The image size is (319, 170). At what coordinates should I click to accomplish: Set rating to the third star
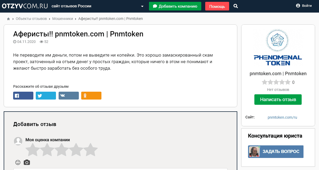[x=61, y=150]
